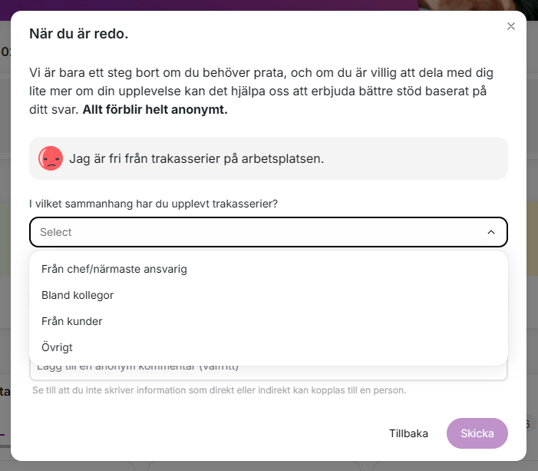
Task: Click the hint text about personal information
Action: [219, 390]
